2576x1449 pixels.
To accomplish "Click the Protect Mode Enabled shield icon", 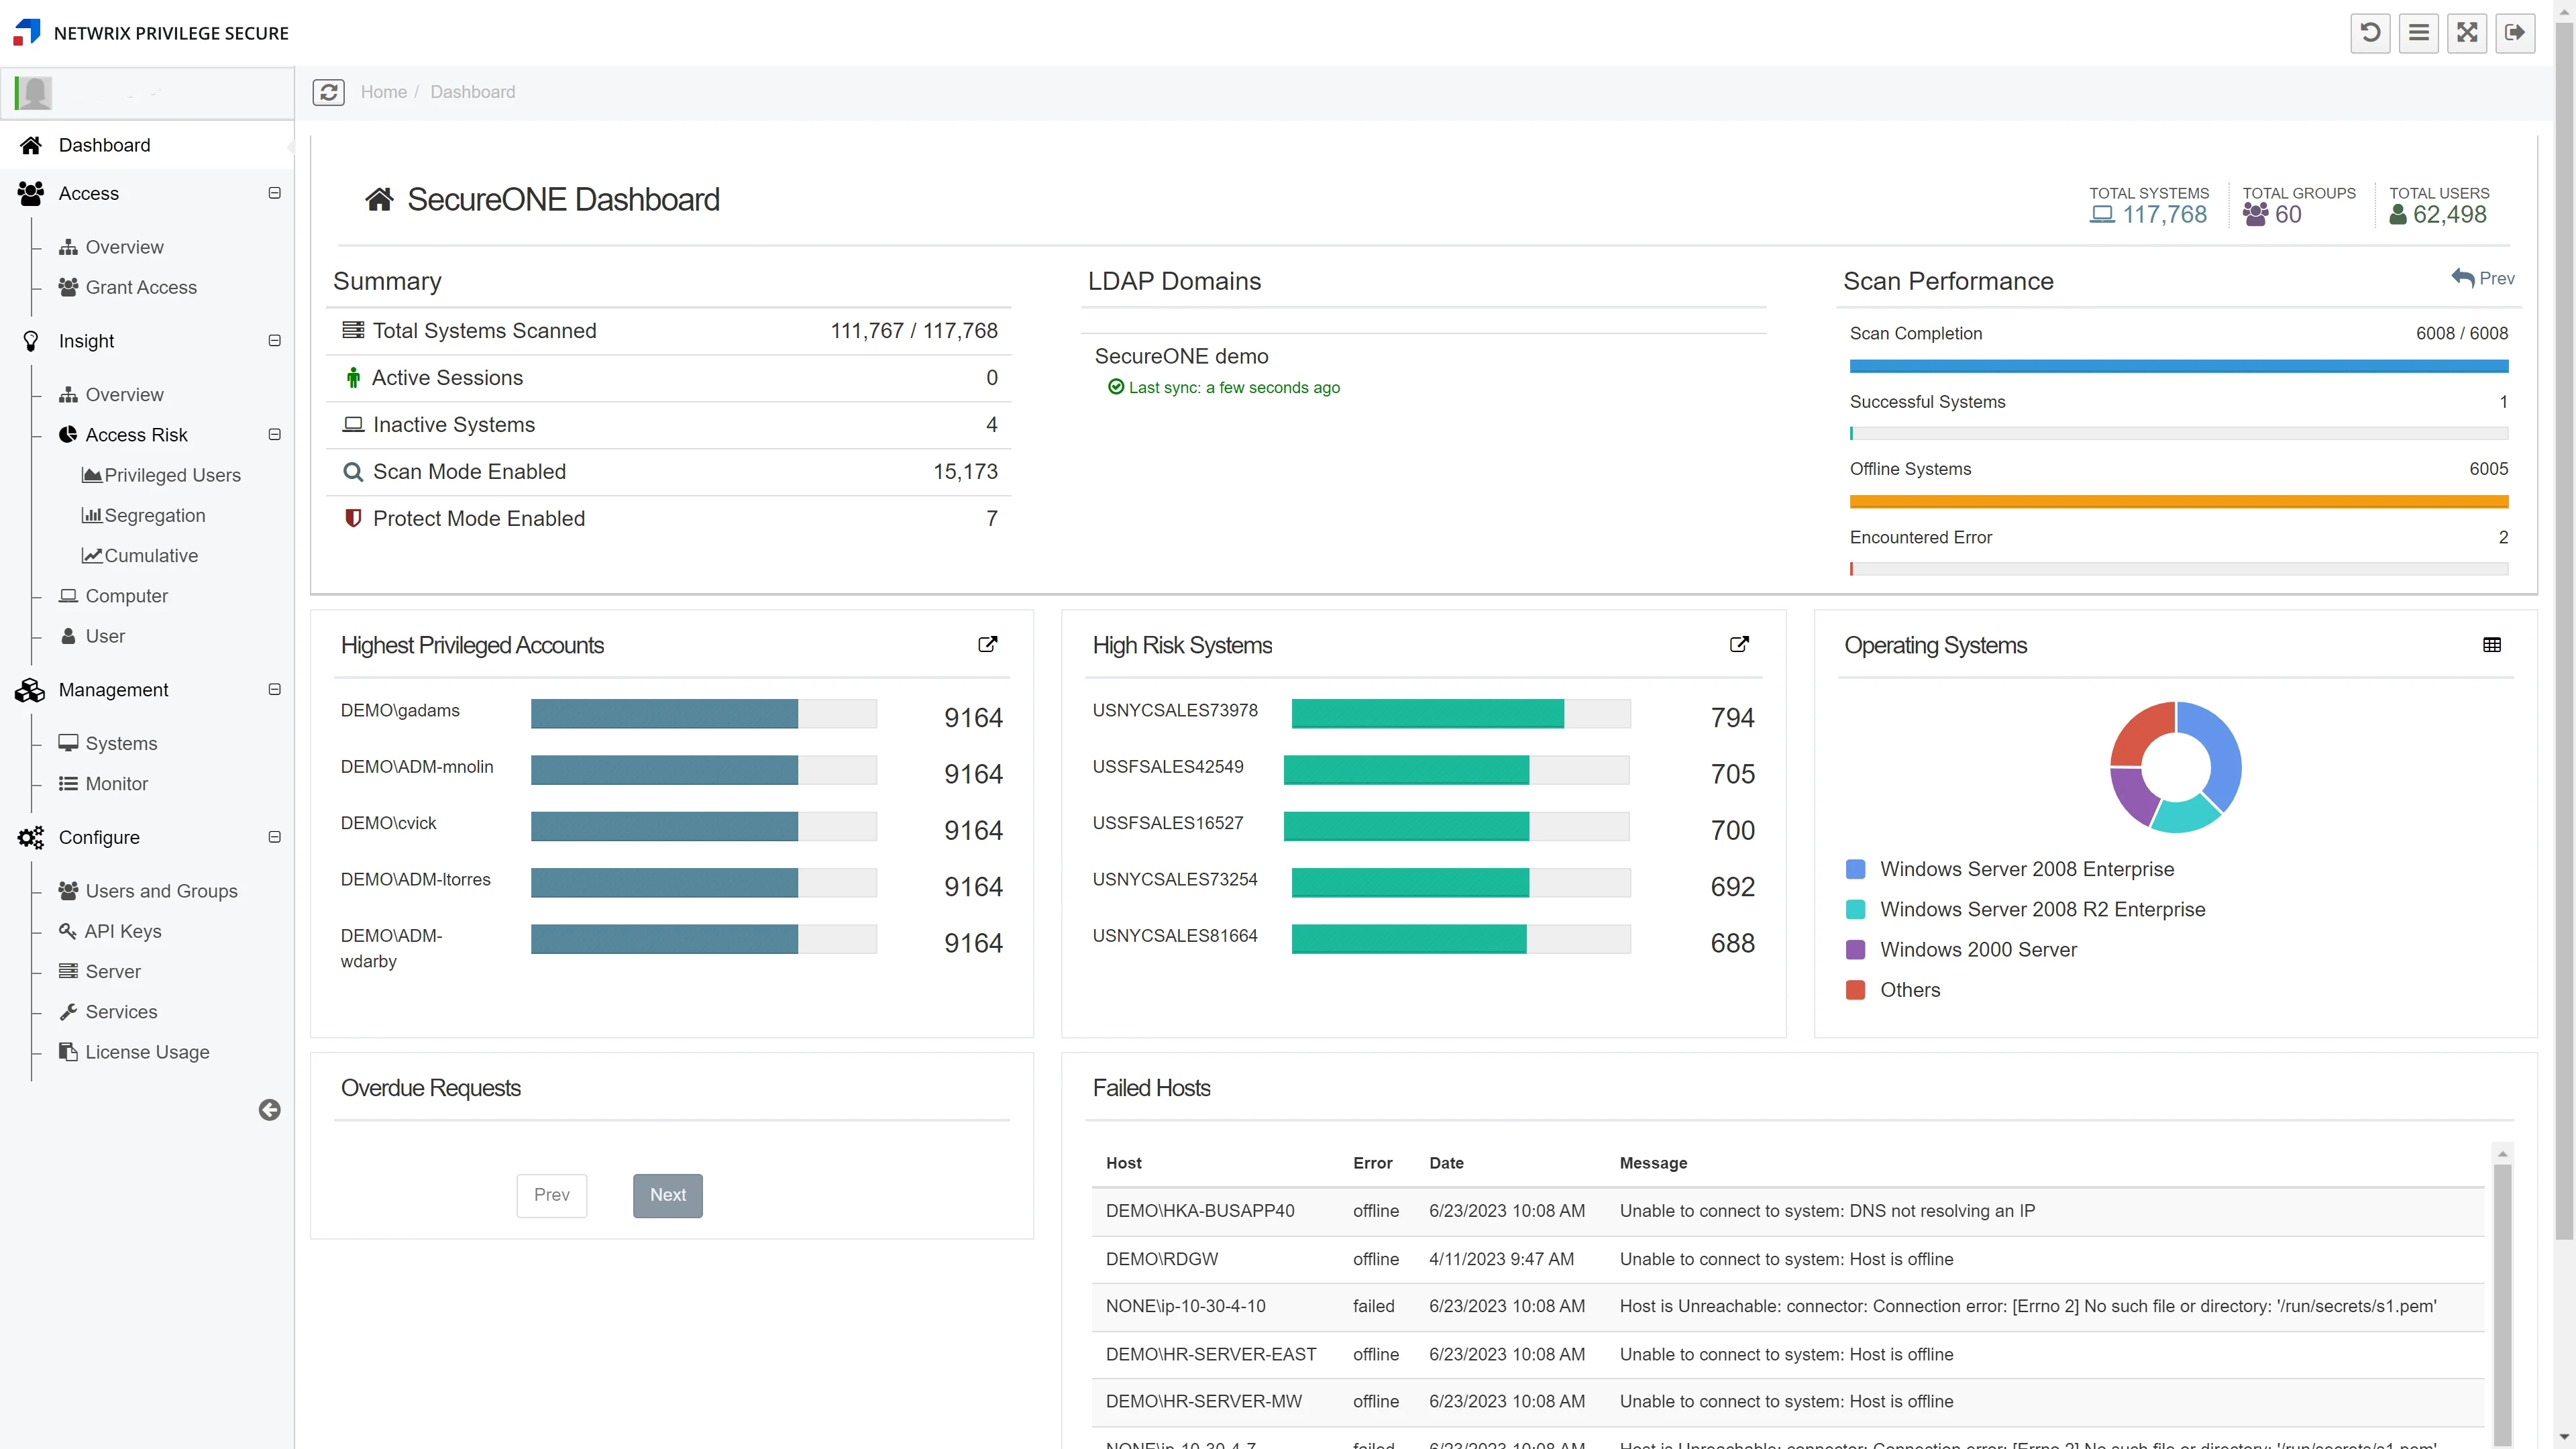I will pos(353,518).
